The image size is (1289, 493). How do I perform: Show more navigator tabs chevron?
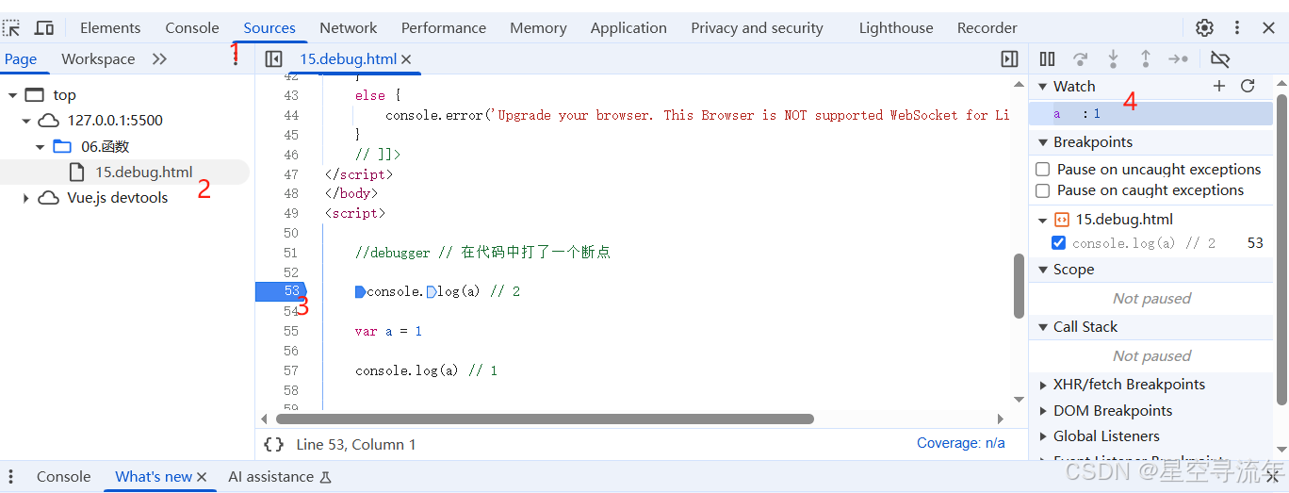pyautogui.click(x=159, y=59)
